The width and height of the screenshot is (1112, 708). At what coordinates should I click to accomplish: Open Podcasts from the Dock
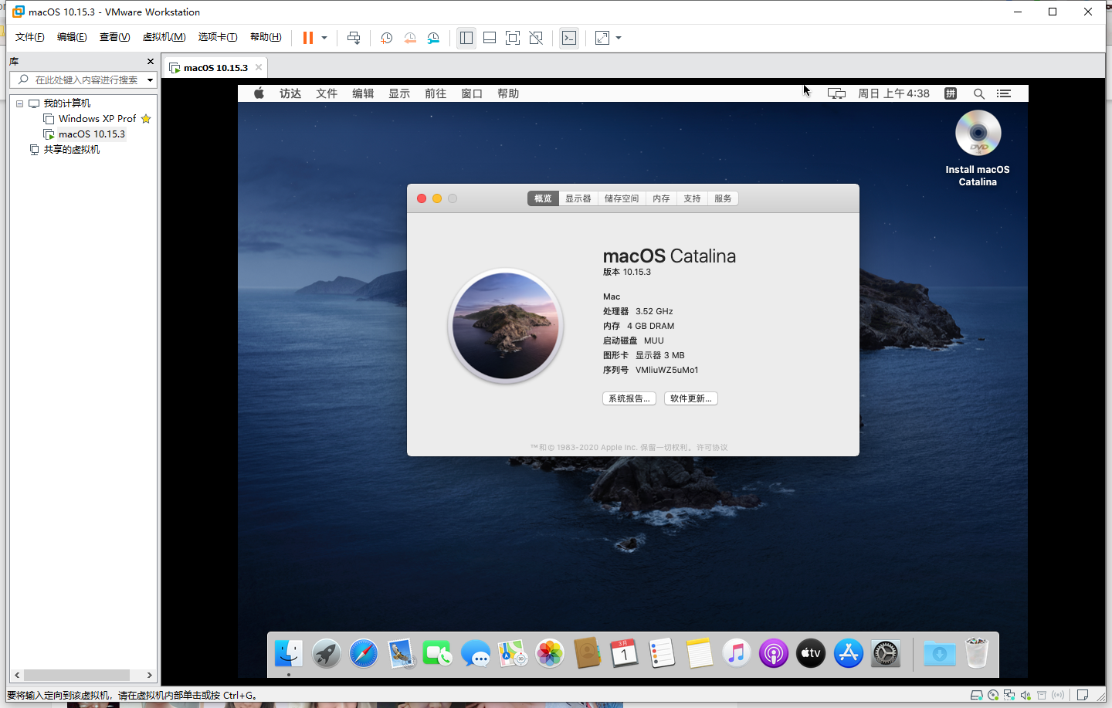774,654
